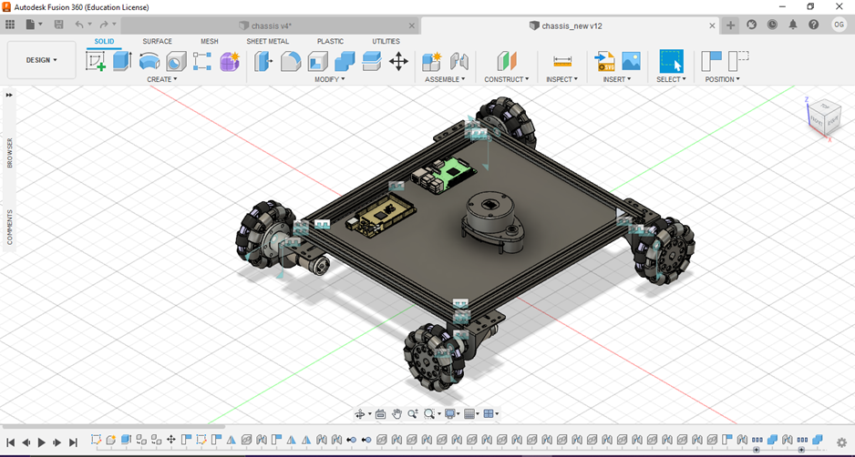The width and height of the screenshot is (855, 457).
Task: Select the Extrude tool
Action: coord(122,61)
